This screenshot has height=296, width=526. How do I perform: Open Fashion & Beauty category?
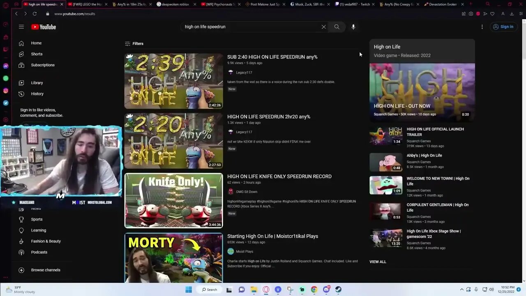point(46,241)
